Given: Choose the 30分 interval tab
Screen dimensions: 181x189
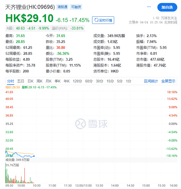Looking at the screenshot, I should click(100, 81).
